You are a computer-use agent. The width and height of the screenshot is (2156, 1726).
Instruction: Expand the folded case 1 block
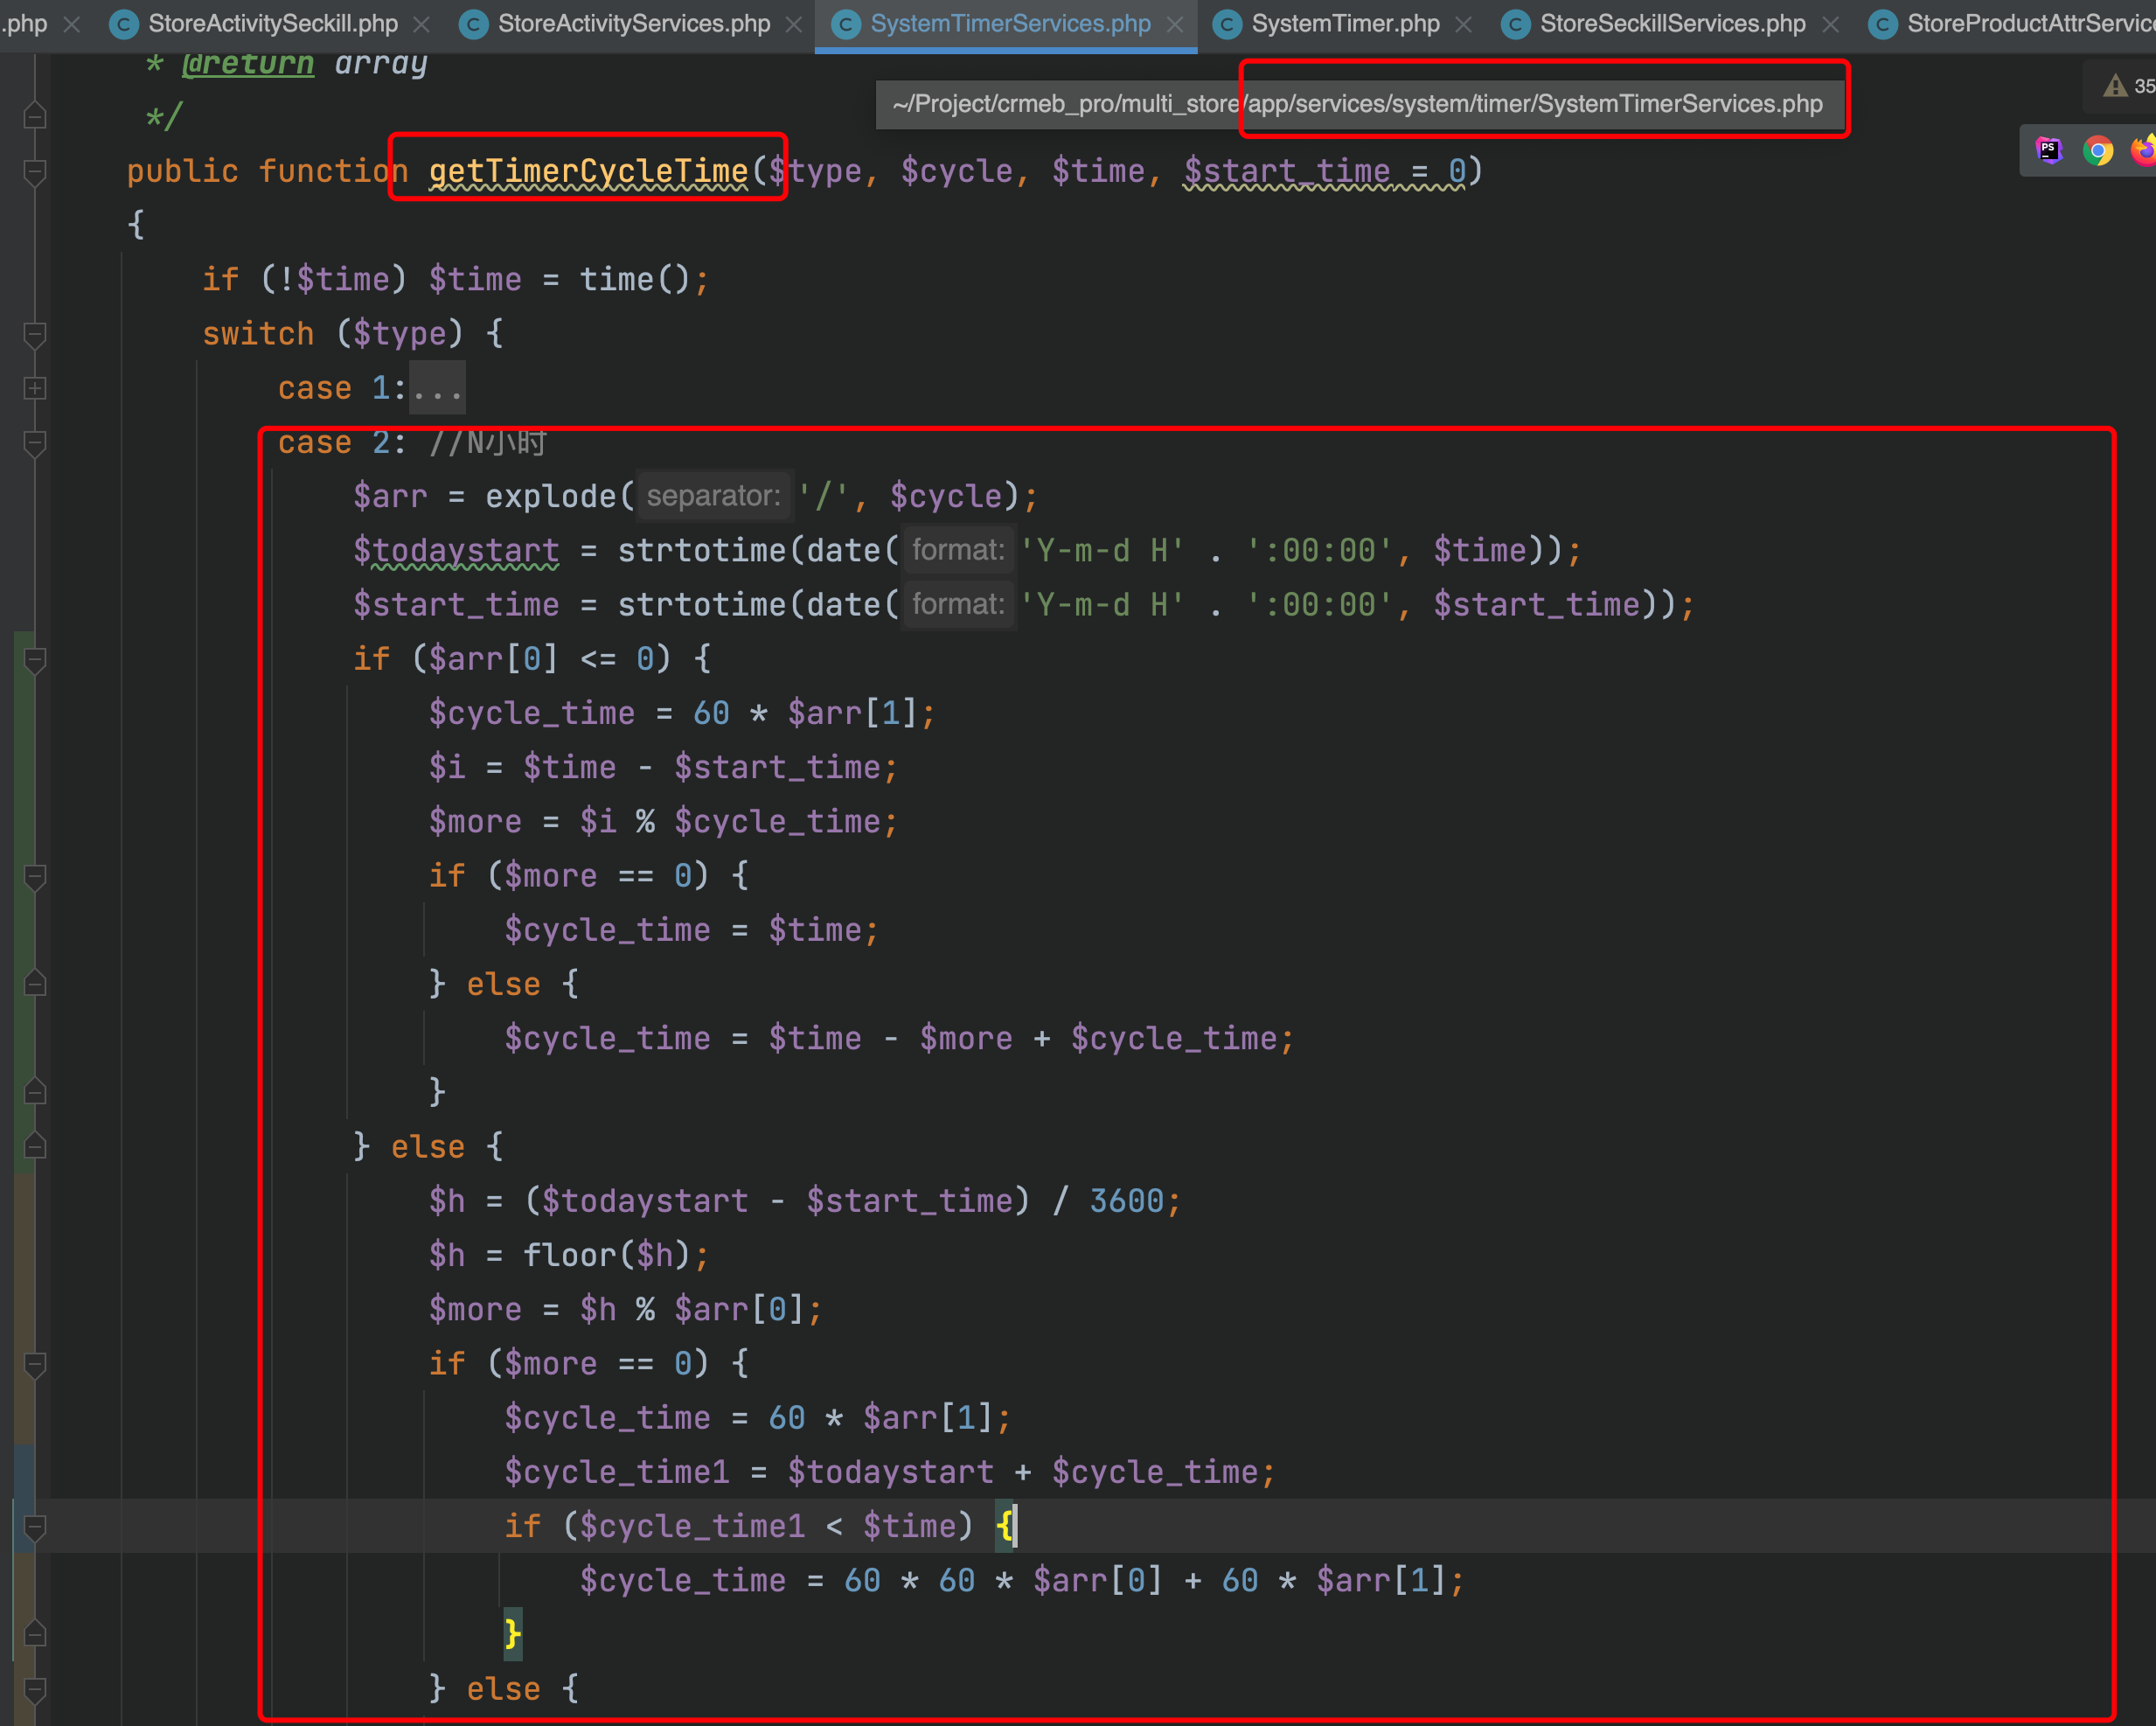point(34,388)
